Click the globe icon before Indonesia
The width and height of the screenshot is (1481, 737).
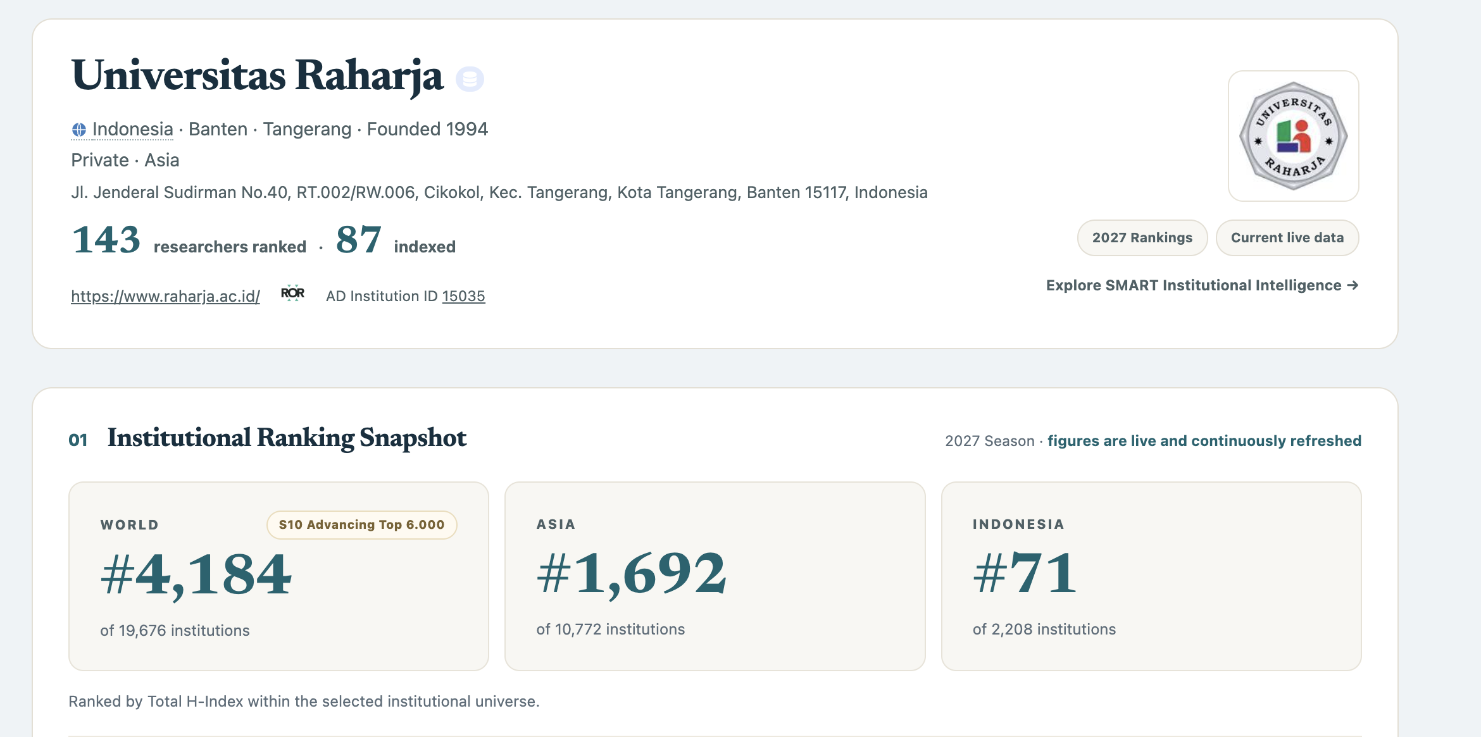79,130
